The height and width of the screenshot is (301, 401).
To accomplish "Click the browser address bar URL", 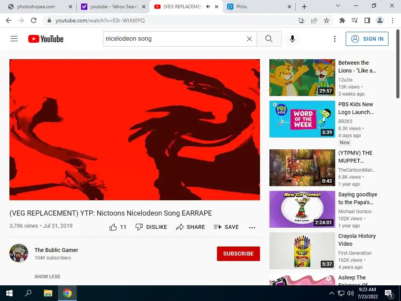I will click(x=100, y=20).
